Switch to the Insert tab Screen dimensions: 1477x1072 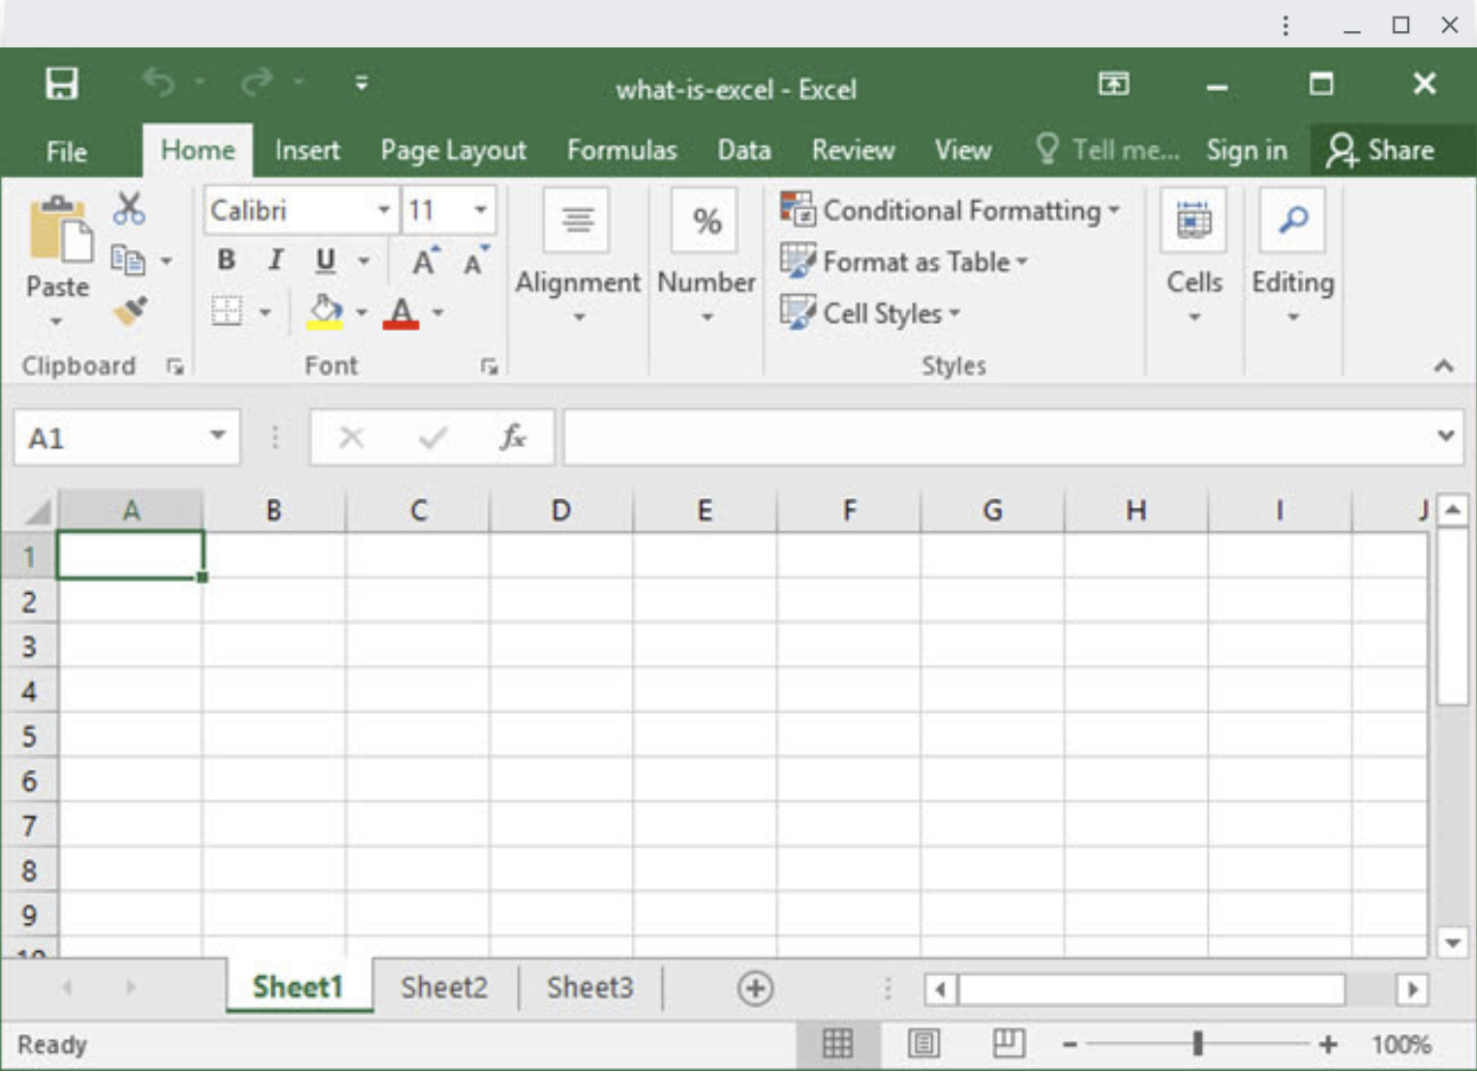click(x=307, y=151)
